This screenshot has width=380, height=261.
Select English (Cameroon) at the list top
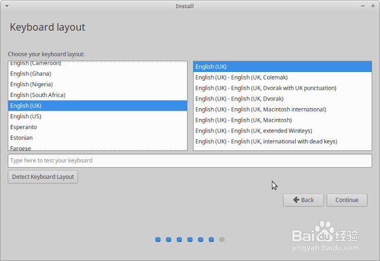pos(97,64)
